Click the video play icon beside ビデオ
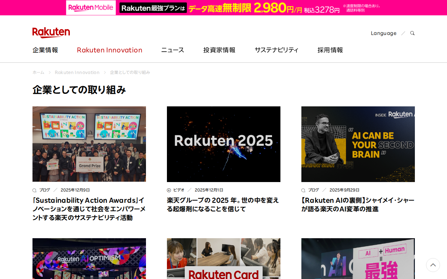This screenshot has width=447, height=279. click(169, 190)
